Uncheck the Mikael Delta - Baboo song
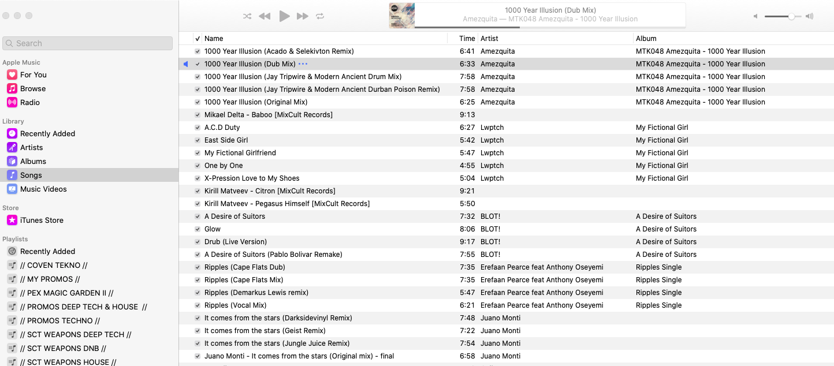The width and height of the screenshot is (834, 366). coord(198,115)
